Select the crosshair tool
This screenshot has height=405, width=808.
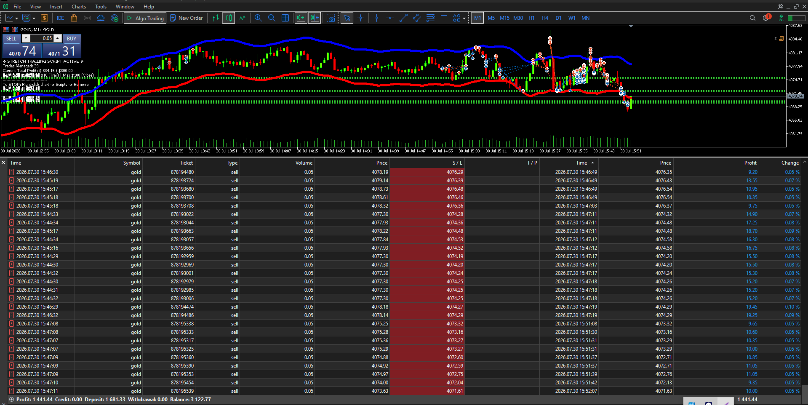360,18
